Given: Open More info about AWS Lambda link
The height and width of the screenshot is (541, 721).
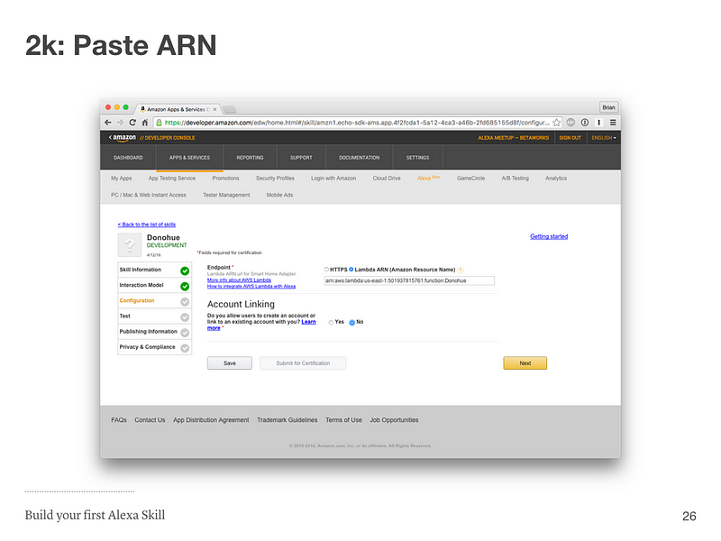Looking at the screenshot, I should [239, 280].
